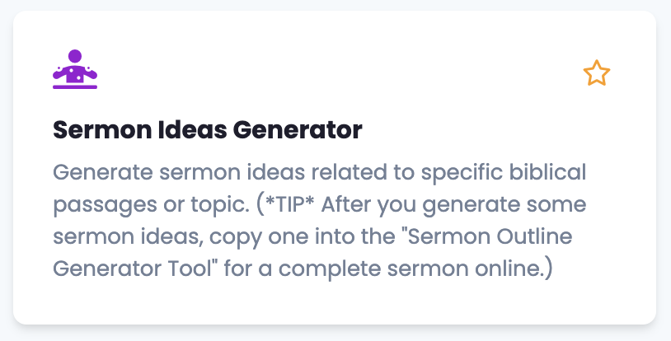Click the empty card space between the two icons

tap(330, 73)
